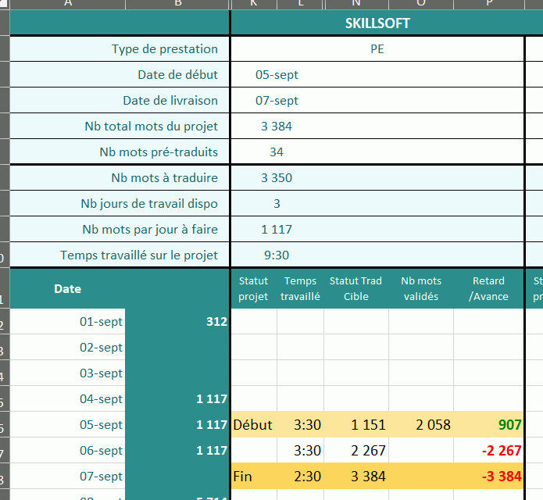The image size is (543, 500).
Task: Select the red -3 384 delay value
Action: tap(488, 476)
